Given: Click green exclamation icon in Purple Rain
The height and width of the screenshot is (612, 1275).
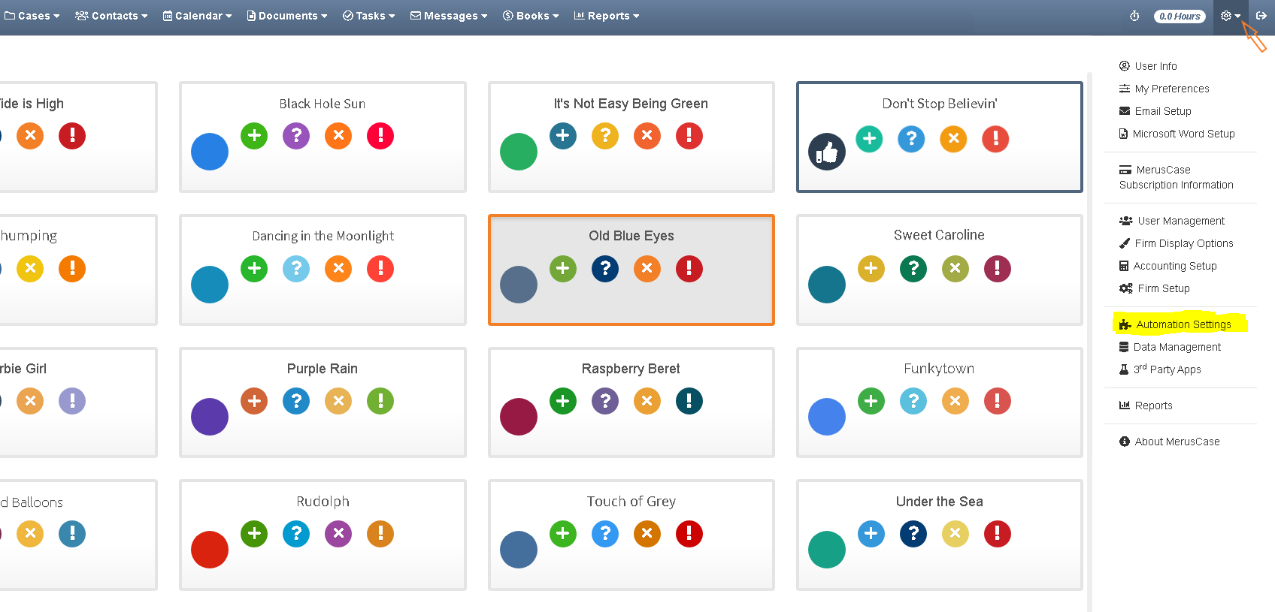Looking at the screenshot, I should coord(380,401).
